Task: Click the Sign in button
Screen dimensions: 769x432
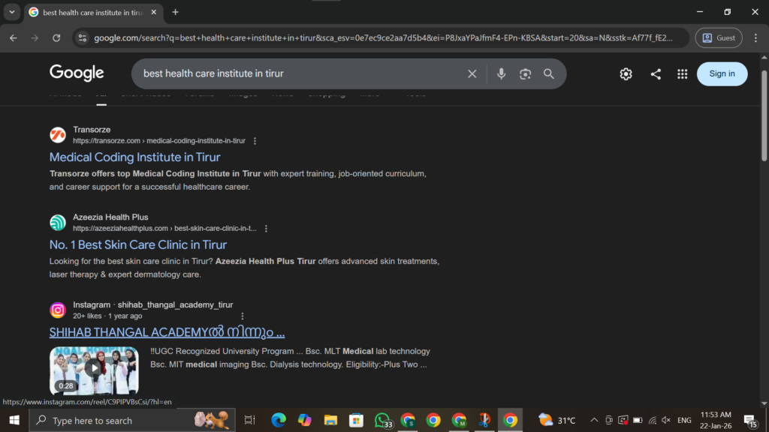Action: pyautogui.click(x=722, y=73)
